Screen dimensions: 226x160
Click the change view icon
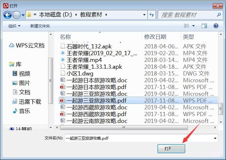pos(186,26)
